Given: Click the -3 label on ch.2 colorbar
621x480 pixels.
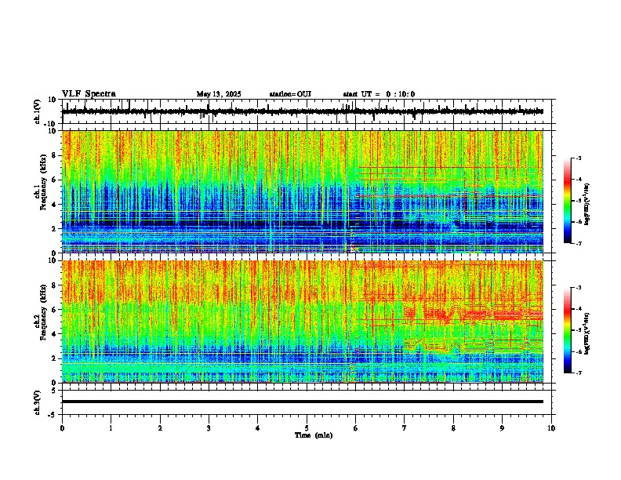Looking at the screenshot, I should (x=578, y=288).
